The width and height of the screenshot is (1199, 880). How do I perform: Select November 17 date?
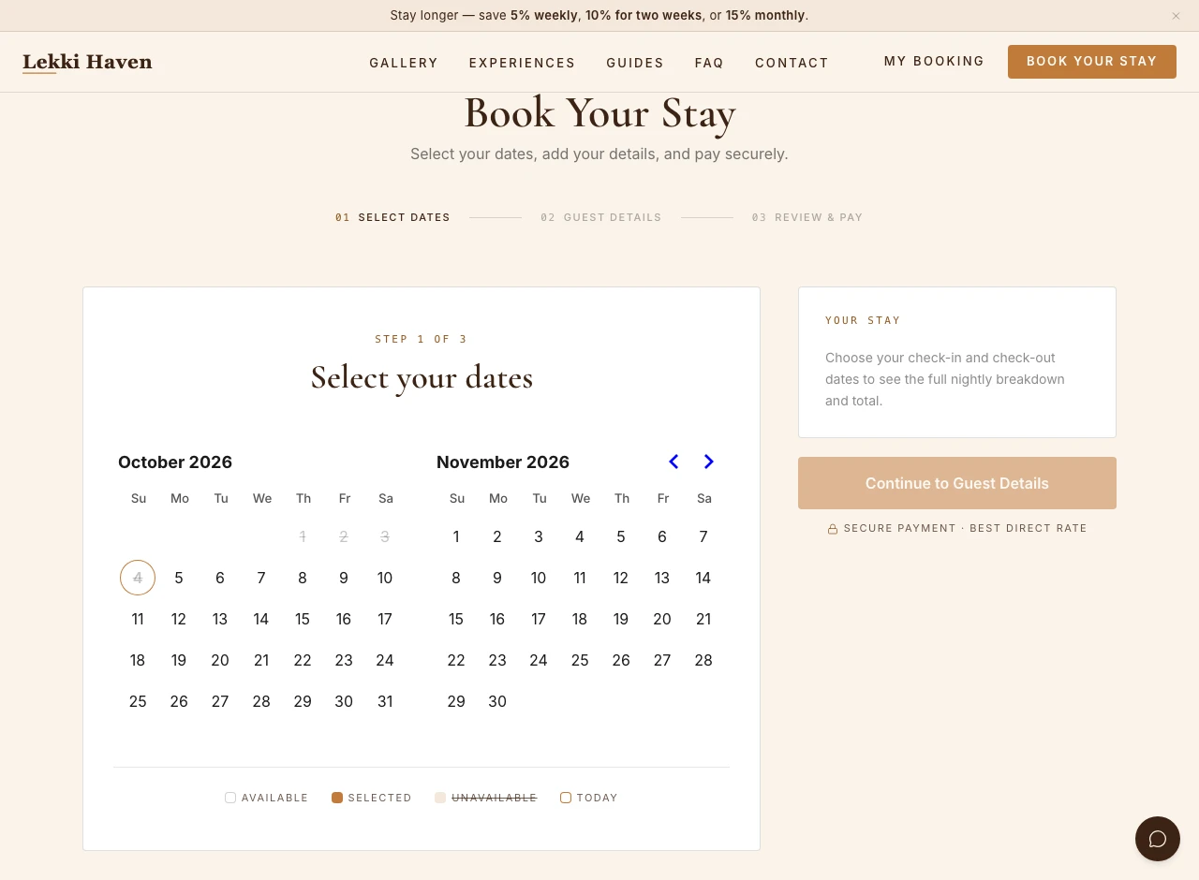tap(539, 619)
